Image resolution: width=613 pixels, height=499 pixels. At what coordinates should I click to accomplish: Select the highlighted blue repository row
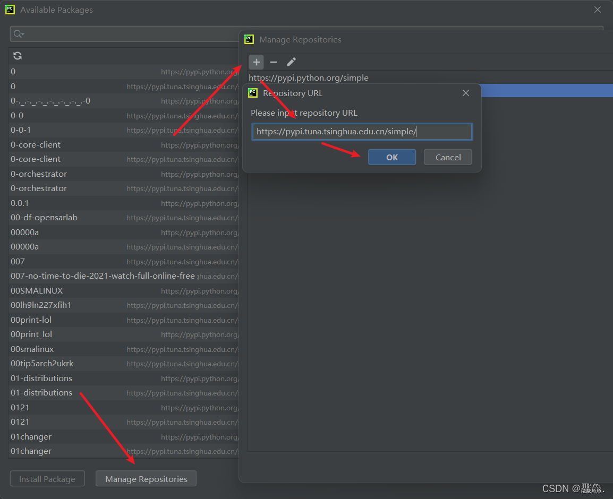pyautogui.click(x=547, y=90)
